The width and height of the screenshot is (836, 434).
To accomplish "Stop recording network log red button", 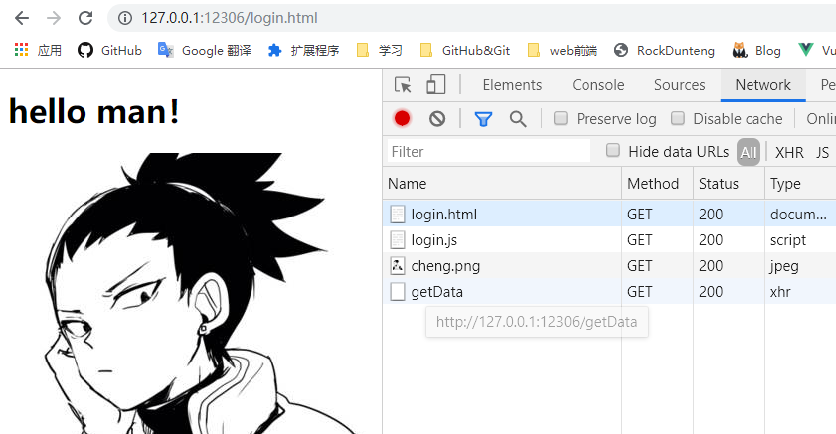I will 402,118.
